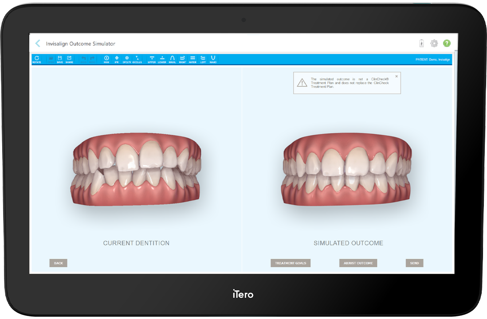Switch to Left side view
This screenshot has width=487, height=319.
pyautogui.click(x=203, y=59)
